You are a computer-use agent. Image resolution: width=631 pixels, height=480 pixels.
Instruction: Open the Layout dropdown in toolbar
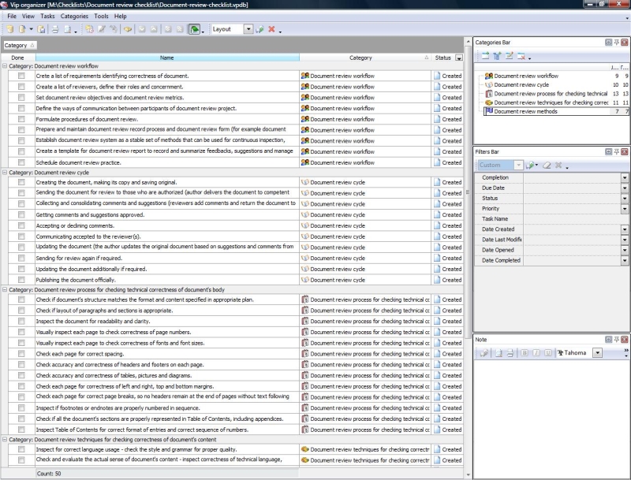248,29
